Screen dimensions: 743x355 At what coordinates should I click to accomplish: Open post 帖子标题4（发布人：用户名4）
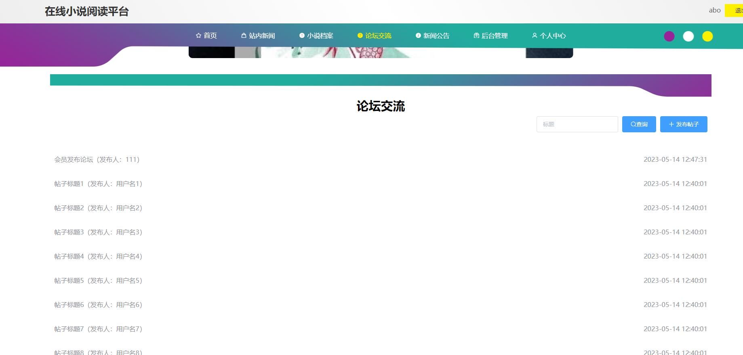[x=98, y=256]
